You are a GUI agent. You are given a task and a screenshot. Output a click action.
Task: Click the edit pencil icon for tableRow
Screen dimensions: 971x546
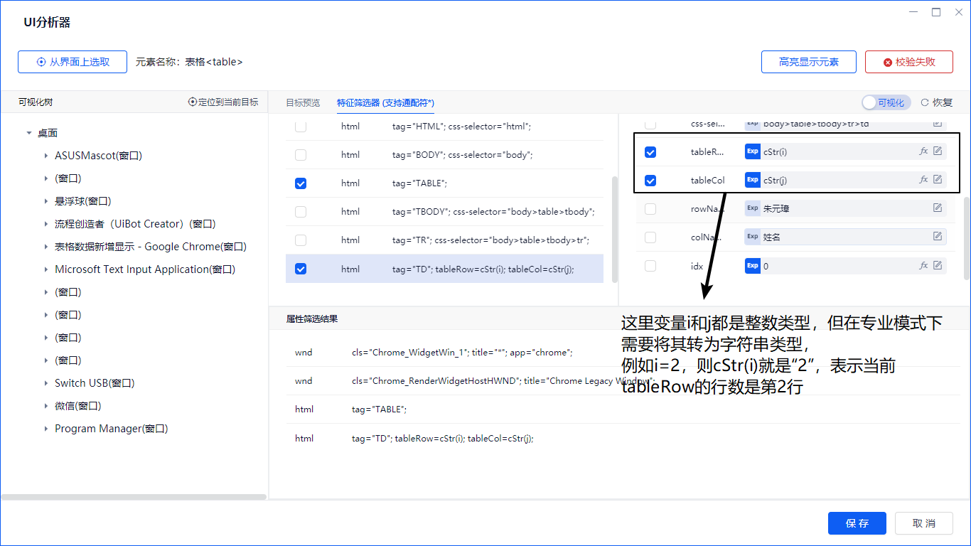click(938, 151)
